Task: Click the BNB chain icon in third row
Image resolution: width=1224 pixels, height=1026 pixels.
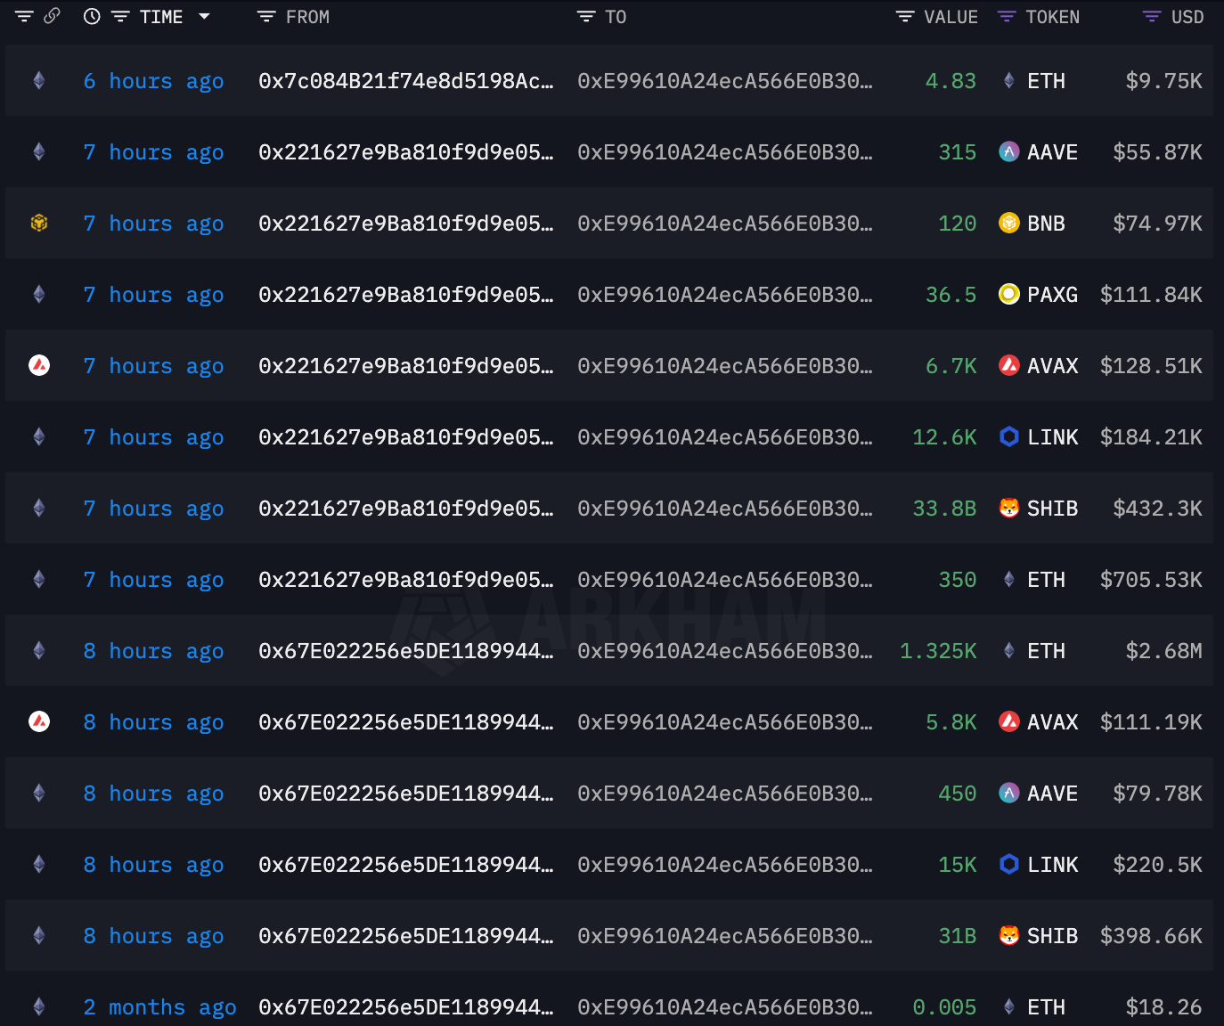Action: point(39,223)
